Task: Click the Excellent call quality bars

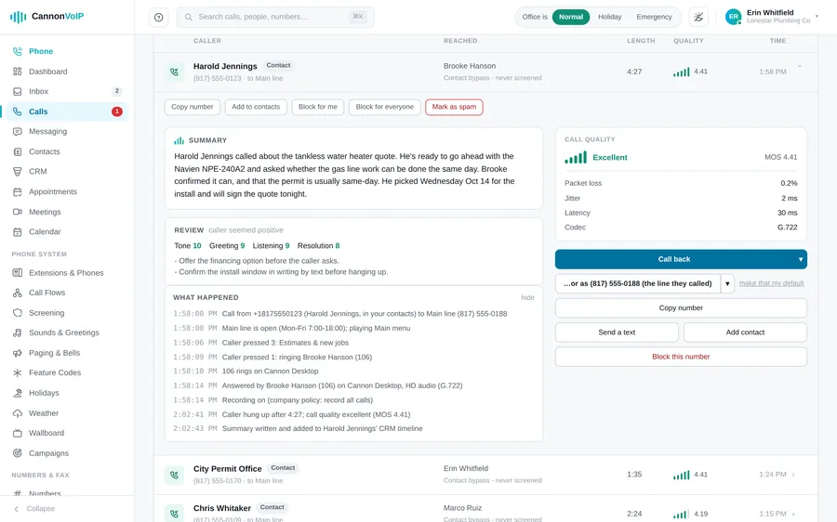Action: click(x=576, y=157)
